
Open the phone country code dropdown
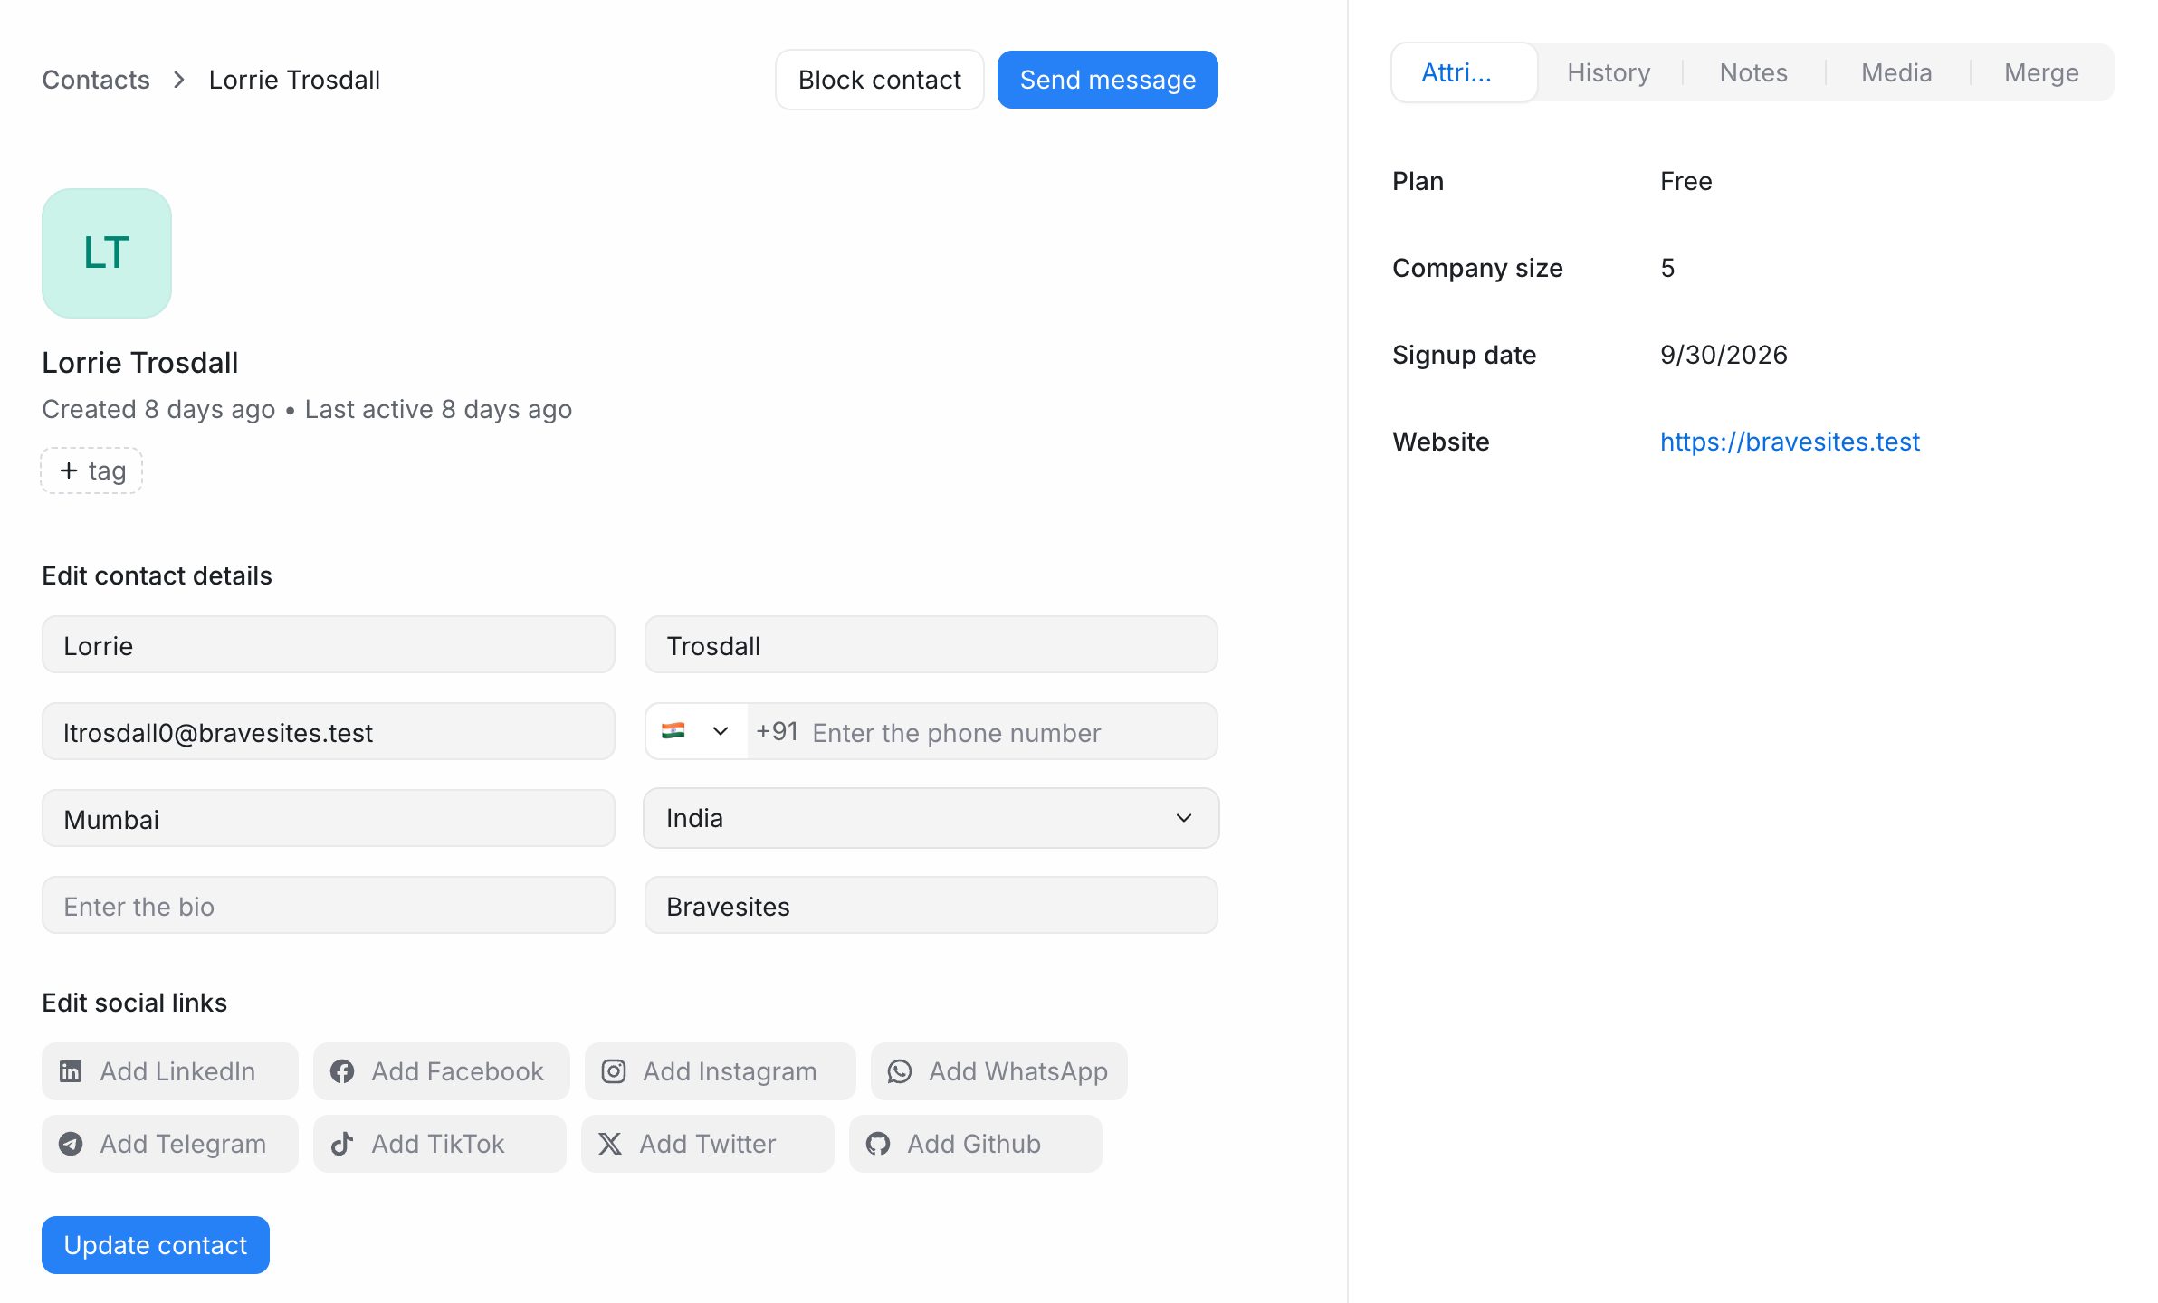pyautogui.click(x=696, y=731)
